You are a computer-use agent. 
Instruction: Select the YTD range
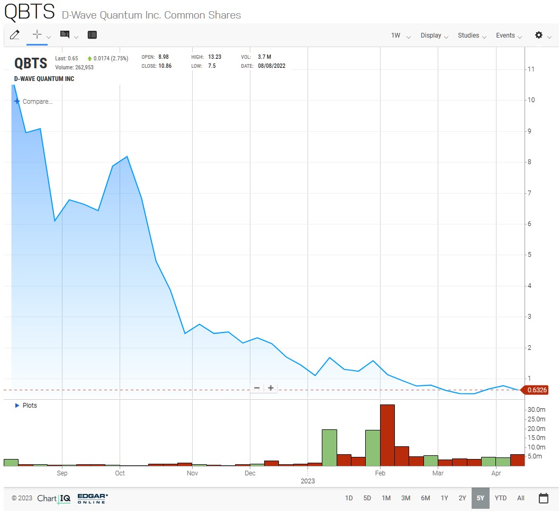tap(501, 498)
